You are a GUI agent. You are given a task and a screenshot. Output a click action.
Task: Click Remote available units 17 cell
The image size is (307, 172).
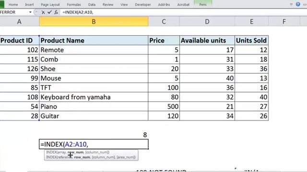[207, 50]
